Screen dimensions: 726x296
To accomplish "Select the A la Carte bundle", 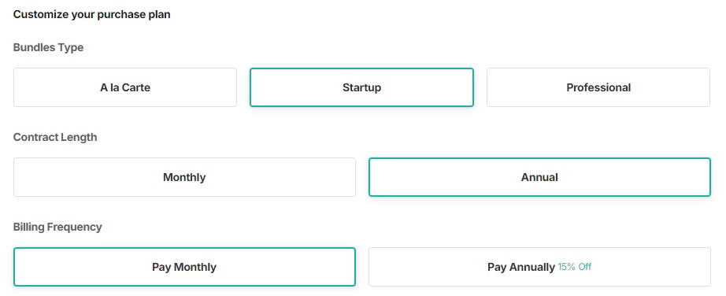I will (125, 87).
